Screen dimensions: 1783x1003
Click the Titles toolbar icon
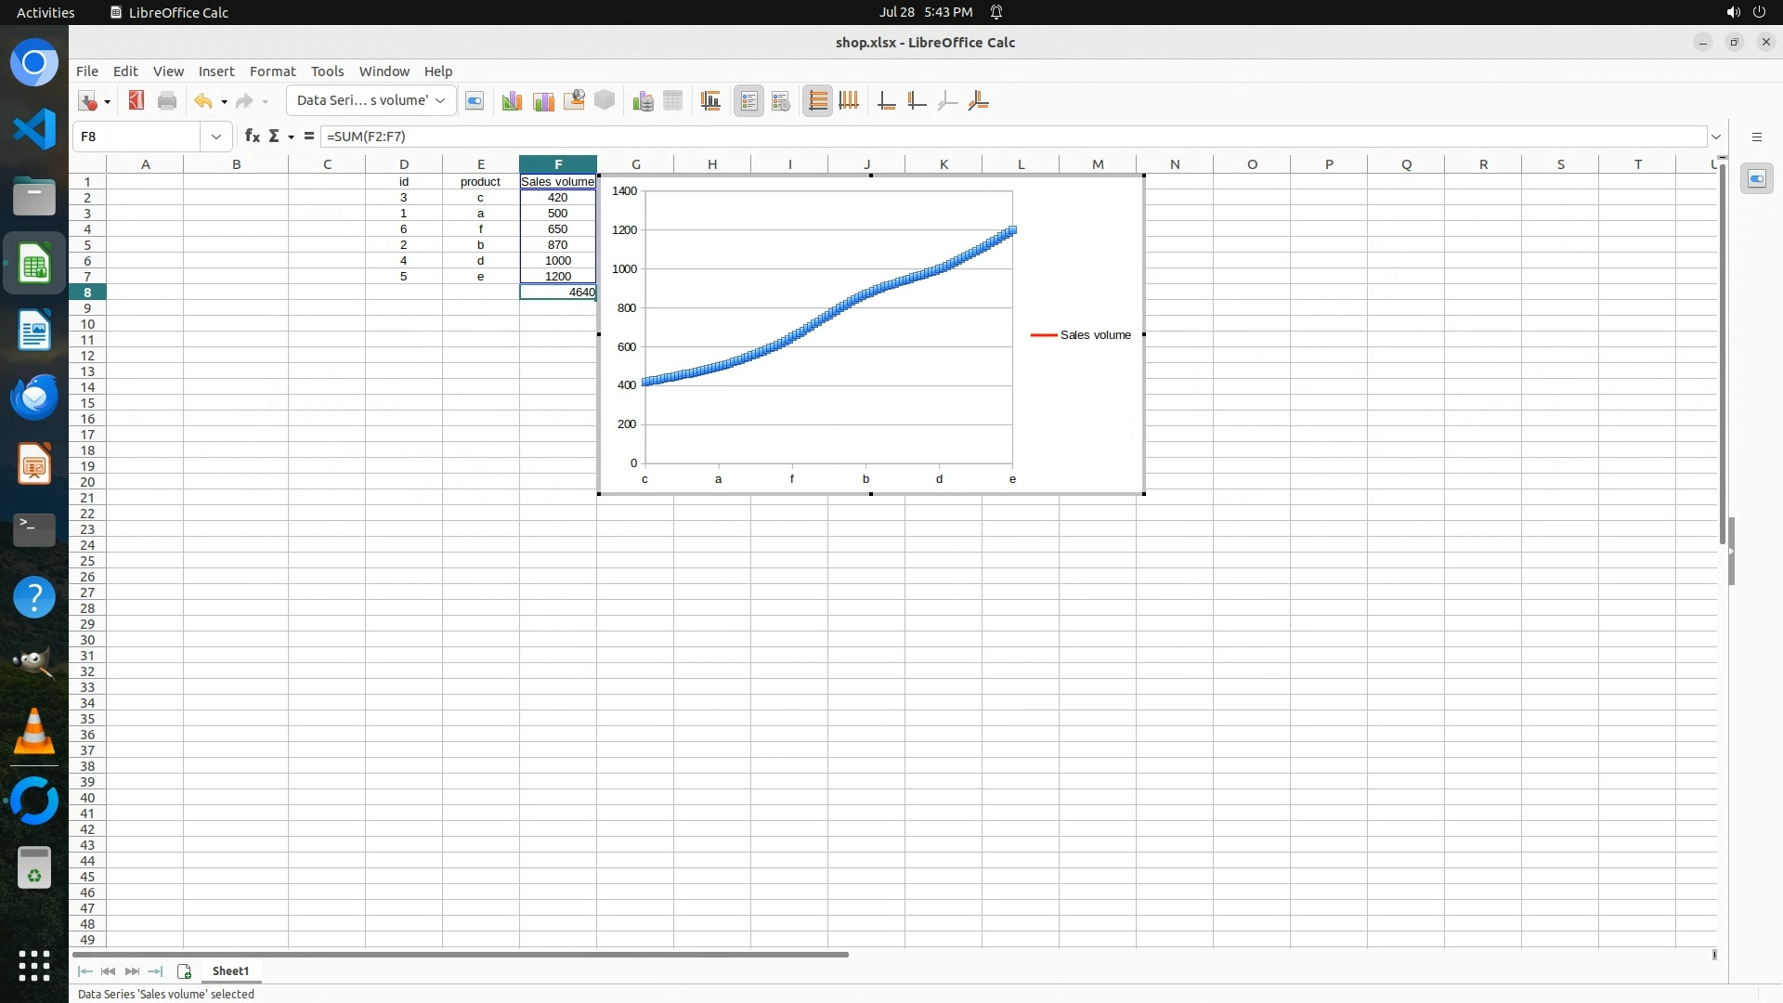pyautogui.click(x=710, y=101)
